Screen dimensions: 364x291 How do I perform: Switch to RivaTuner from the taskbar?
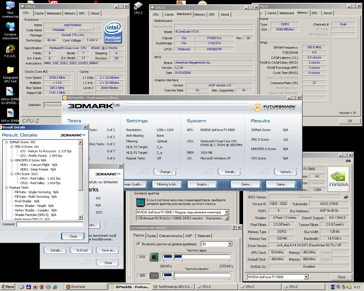click(x=86, y=287)
